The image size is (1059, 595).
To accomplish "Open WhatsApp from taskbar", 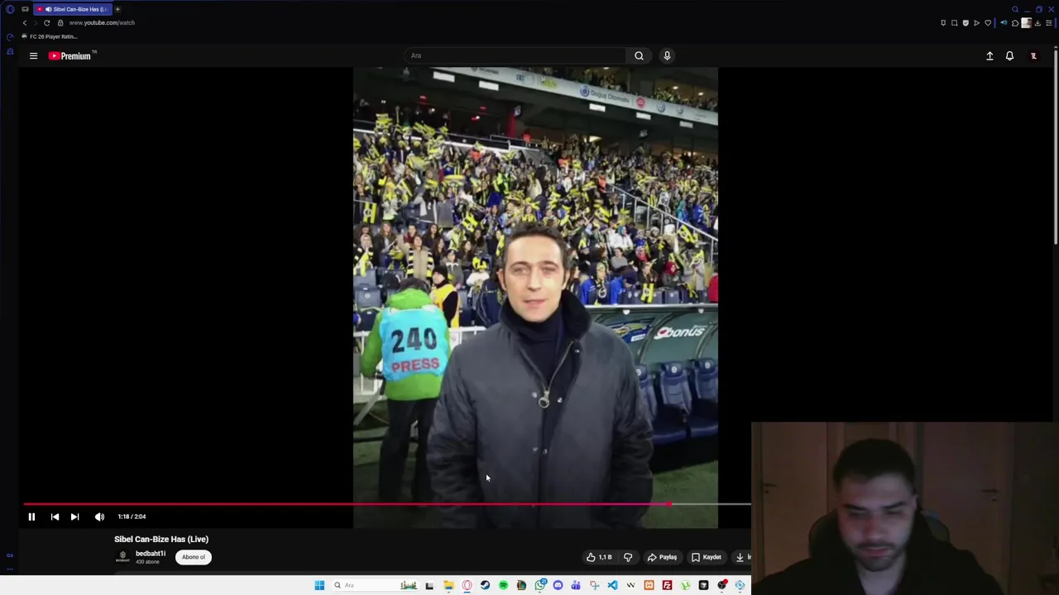I will tap(539, 585).
